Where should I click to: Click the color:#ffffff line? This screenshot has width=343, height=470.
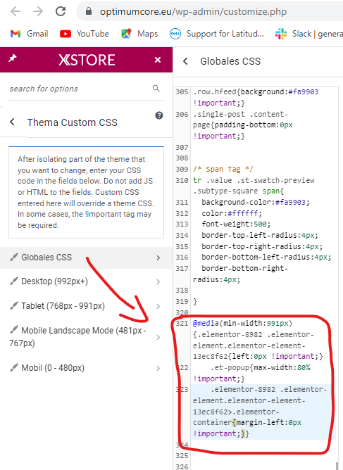[x=232, y=213]
